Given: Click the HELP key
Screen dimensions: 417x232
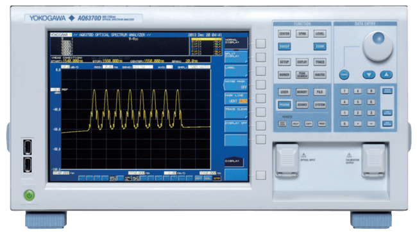Looking at the screenshot, I should 296,124.
